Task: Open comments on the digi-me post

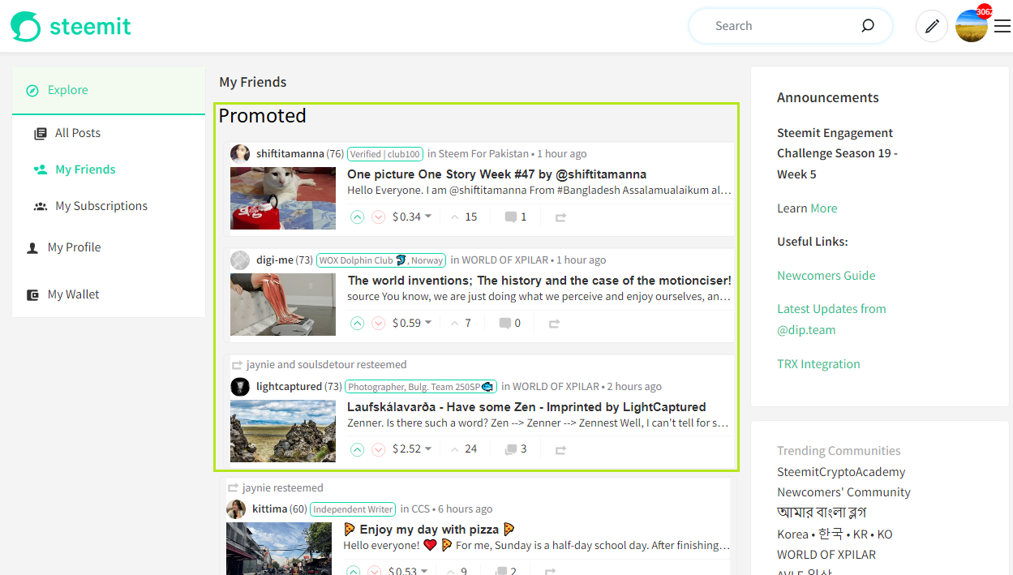Action: [509, 323]
